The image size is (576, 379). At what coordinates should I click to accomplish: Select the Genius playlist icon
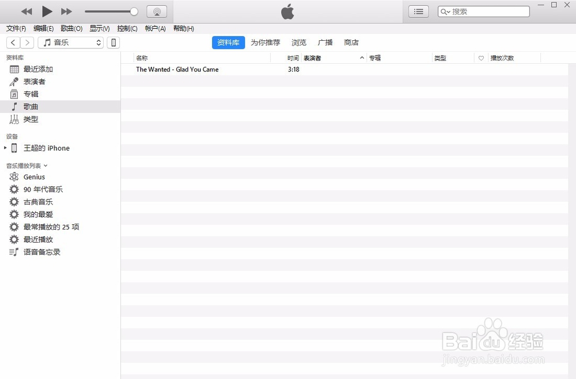coord(13,177)
